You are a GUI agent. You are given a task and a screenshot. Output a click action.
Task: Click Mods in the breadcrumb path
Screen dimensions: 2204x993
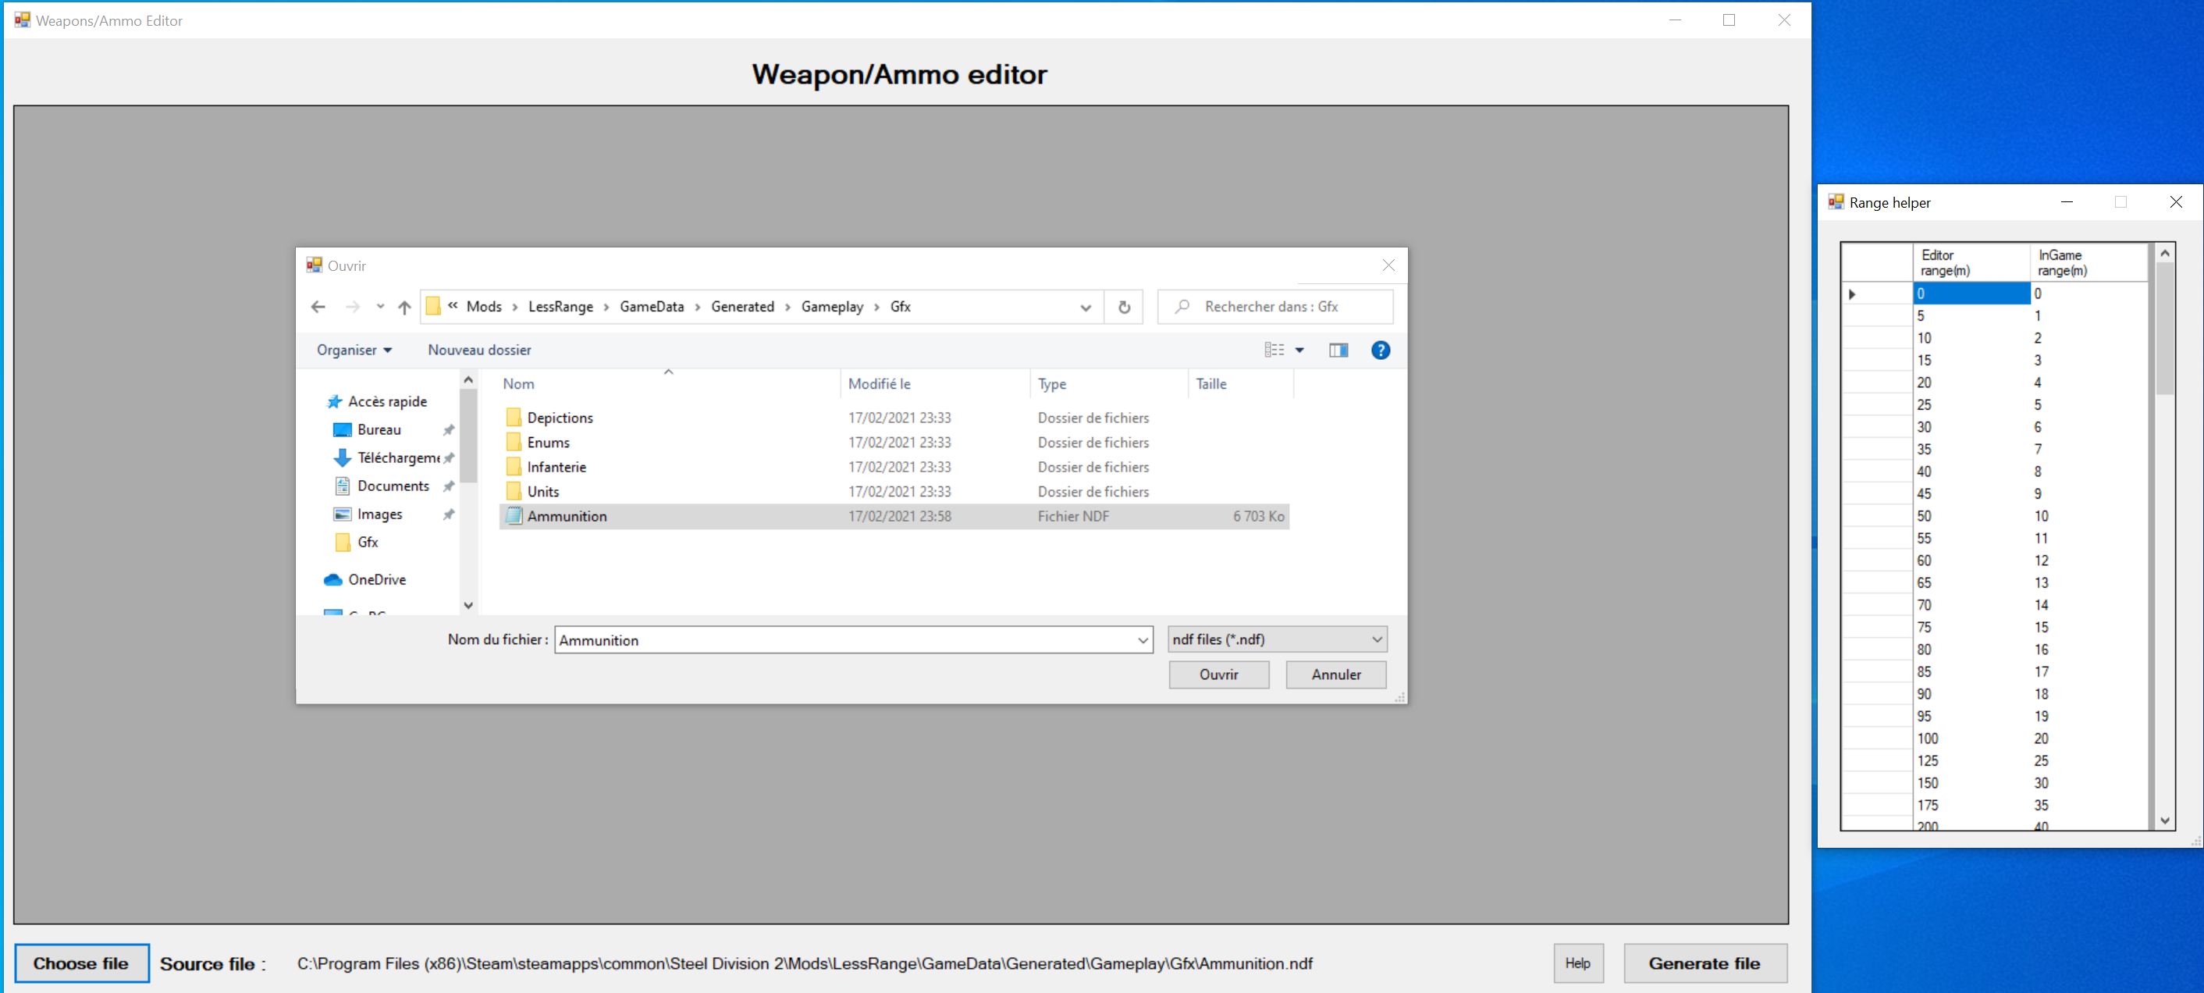tap(483, 307)
